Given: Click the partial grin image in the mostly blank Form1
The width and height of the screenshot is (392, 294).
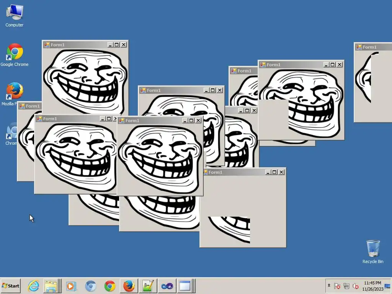Looking at the screenshot, I should 229,230.
